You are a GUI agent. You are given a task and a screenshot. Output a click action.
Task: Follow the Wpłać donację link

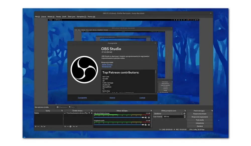pos(107,64)
